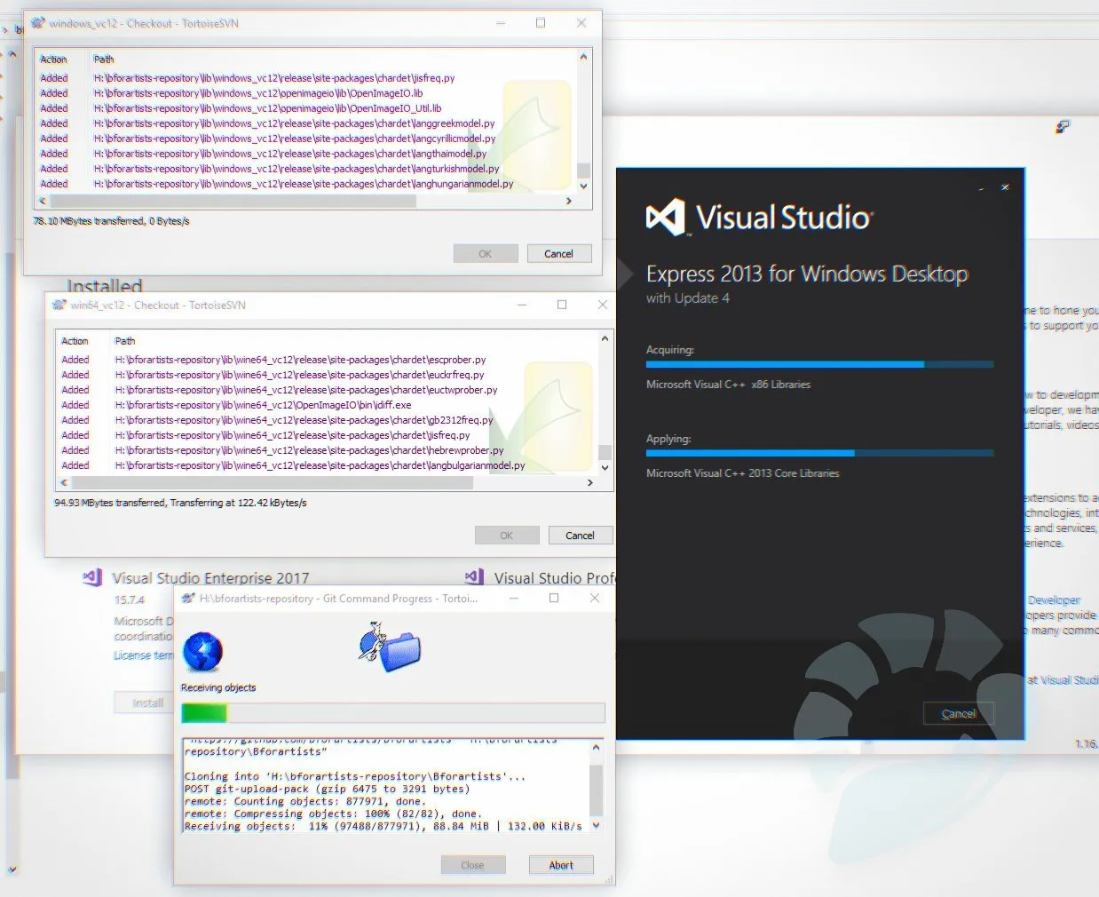
Task: Click the 'Cloning into' log line
Action: coord(355,776)
